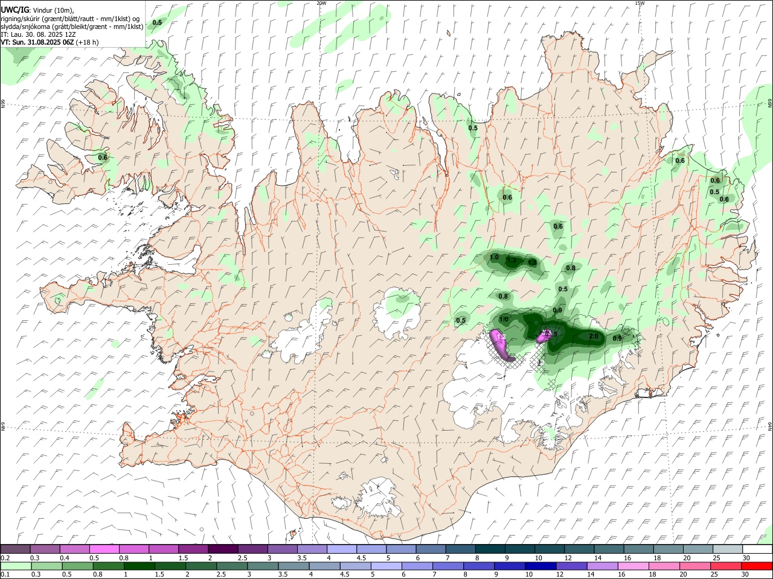773x579 pixels.
Task: Click the 'VT: Sun. 31.08.2025 06Z (+18 h)' line
Action: 50,43
